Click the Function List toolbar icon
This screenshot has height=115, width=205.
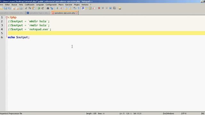click(94, 8)
